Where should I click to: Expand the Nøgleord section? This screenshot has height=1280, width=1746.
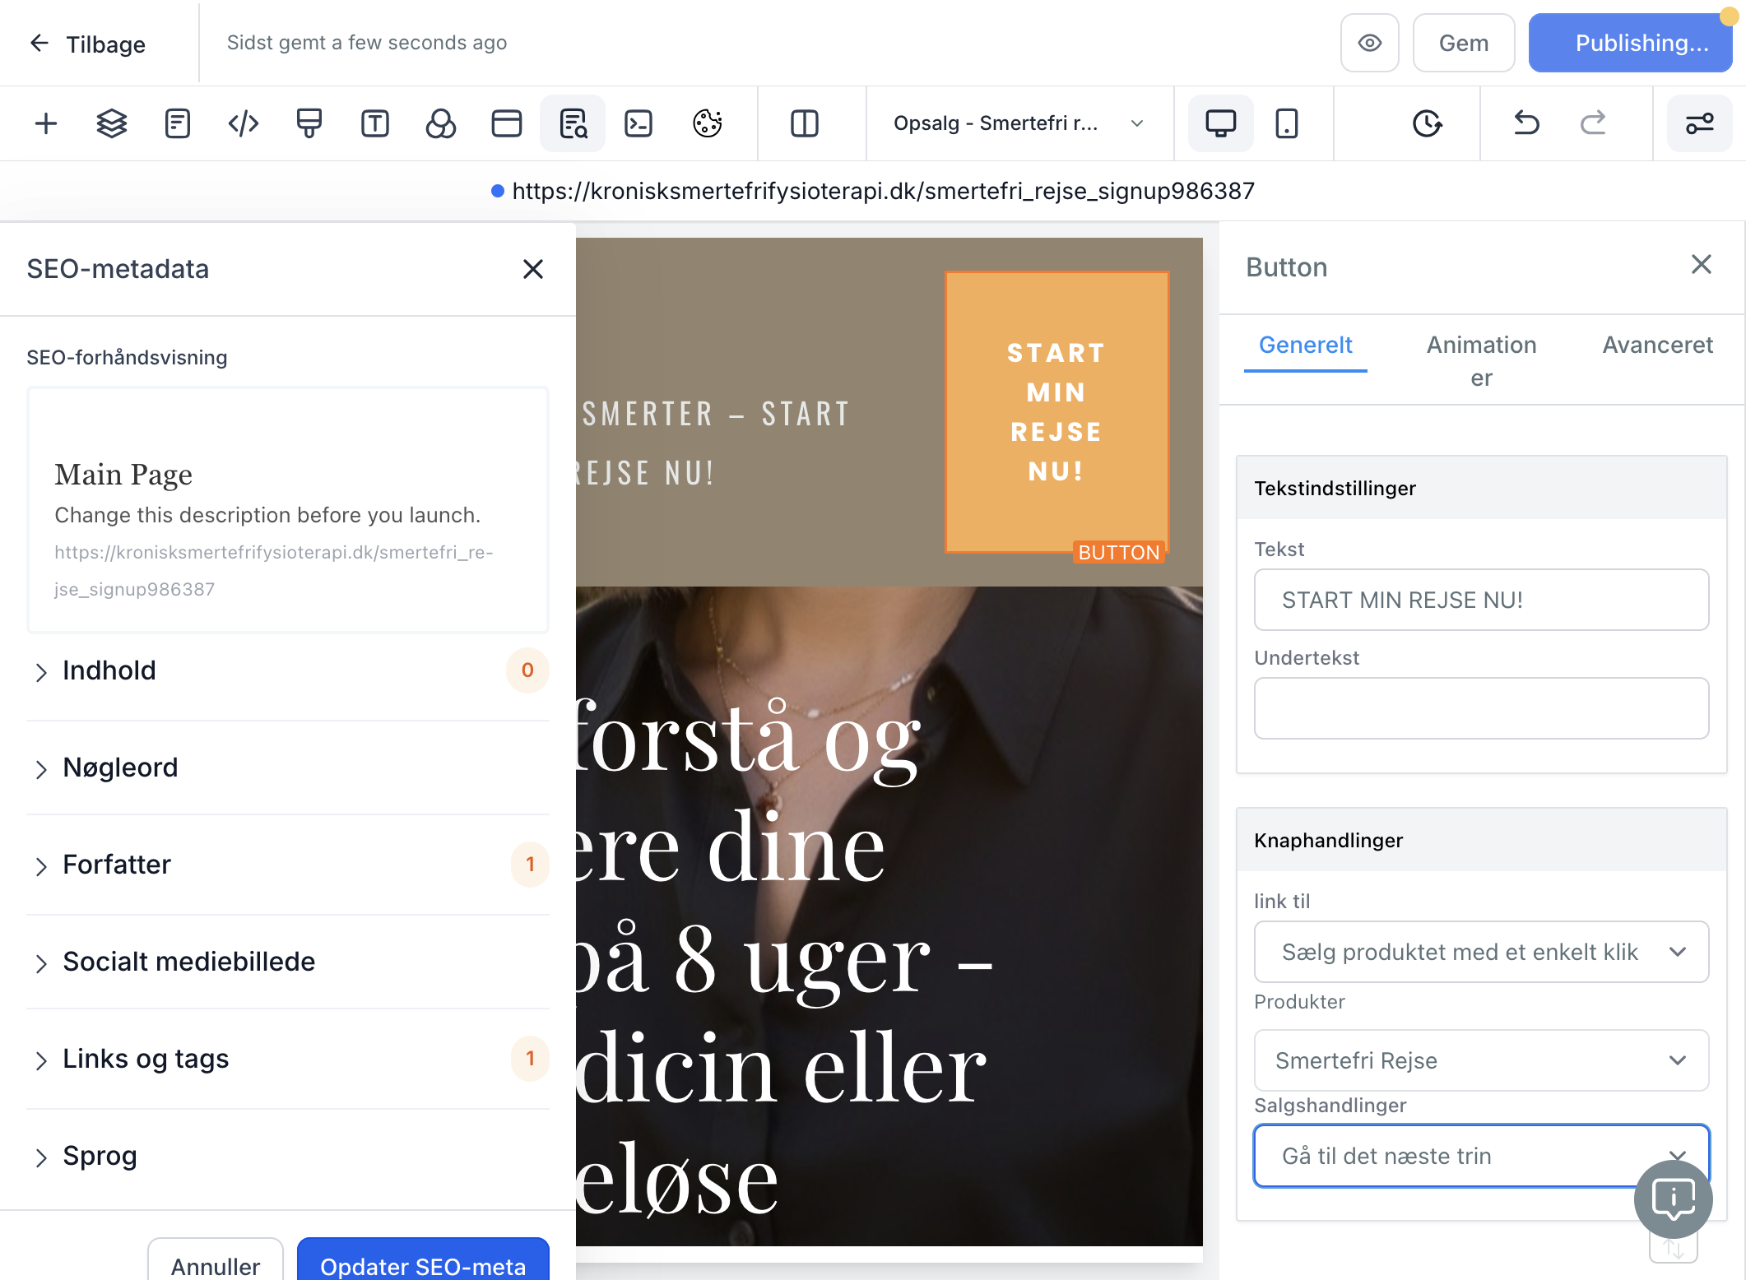tap(288, 768)
